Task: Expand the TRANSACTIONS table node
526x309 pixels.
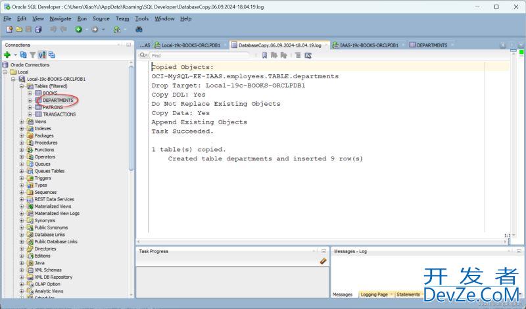Action: (30, 114)
